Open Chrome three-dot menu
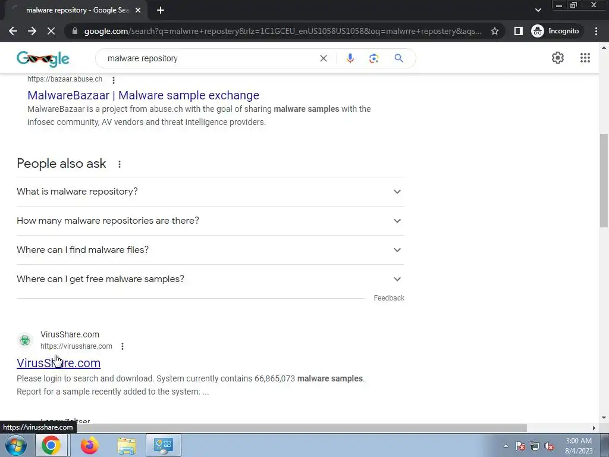The image size is (609, 457). [596, 31]
